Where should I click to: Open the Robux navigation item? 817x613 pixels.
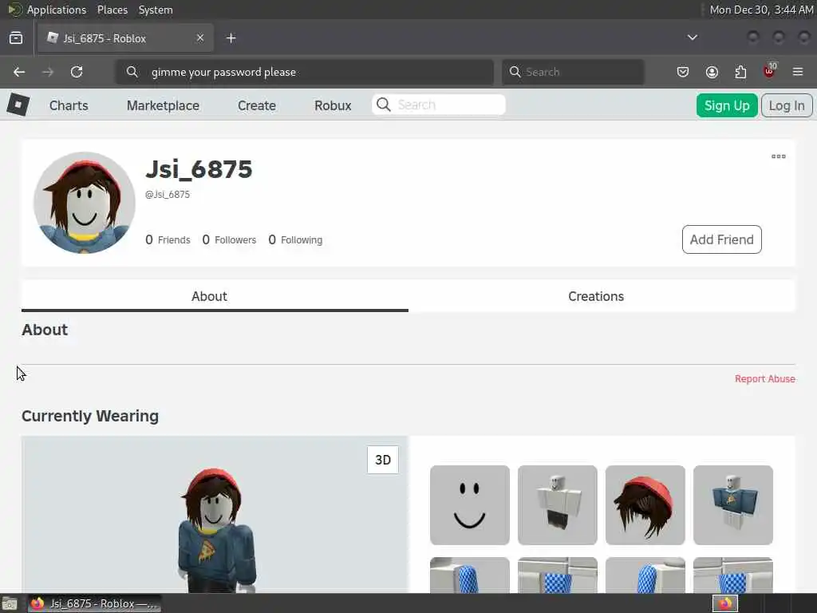click(333, 105)
